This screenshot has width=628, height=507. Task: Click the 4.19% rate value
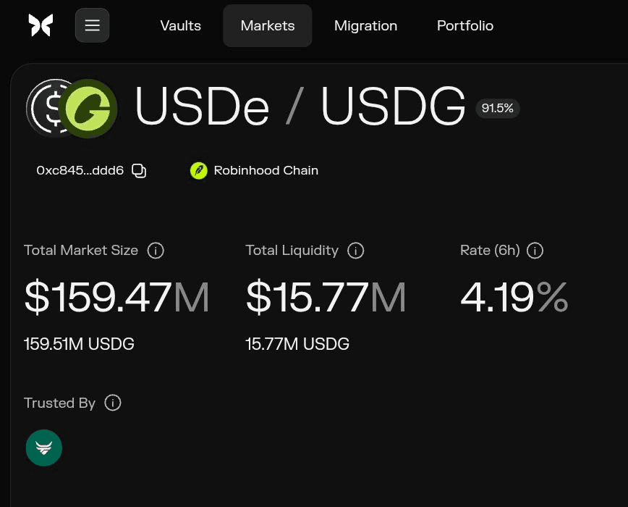click(x=514, y=297)
